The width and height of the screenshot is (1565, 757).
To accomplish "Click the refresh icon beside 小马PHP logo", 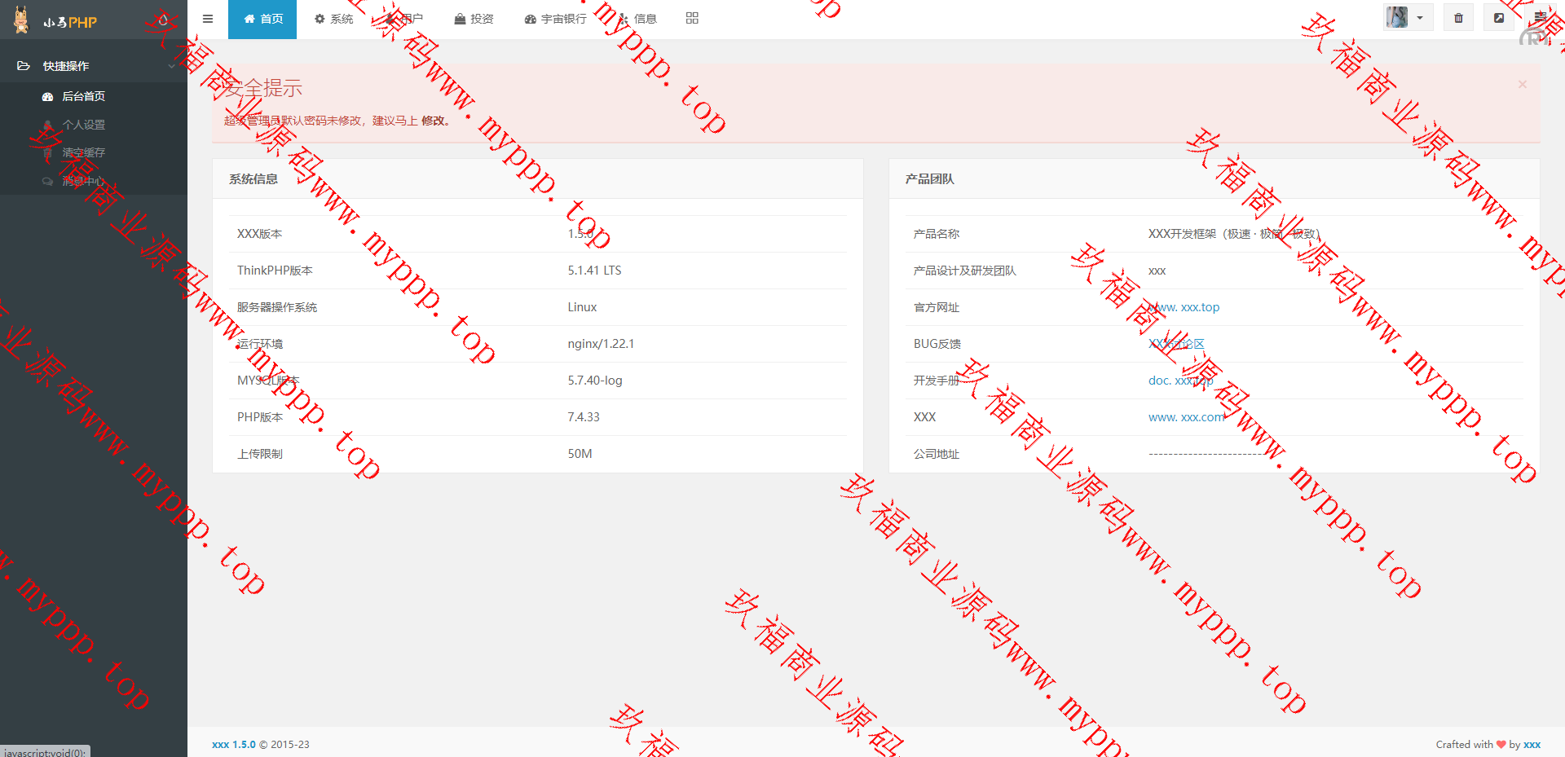I will 163,20.
